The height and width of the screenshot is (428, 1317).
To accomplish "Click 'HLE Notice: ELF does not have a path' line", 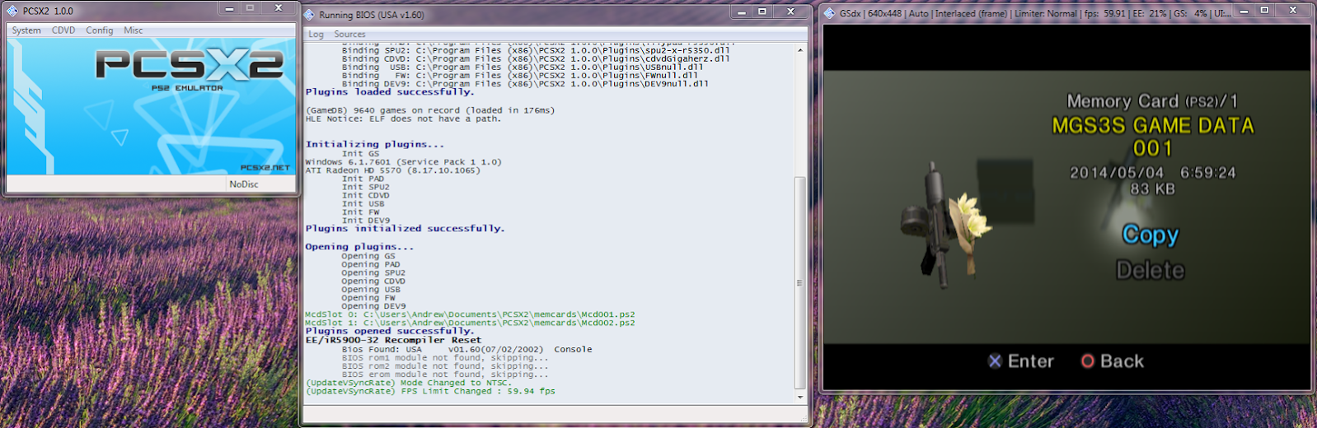I will [x=403, y=119].
